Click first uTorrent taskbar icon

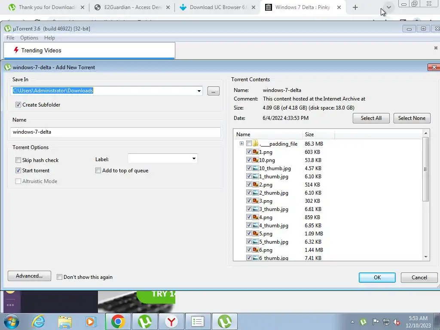point(145,321)
